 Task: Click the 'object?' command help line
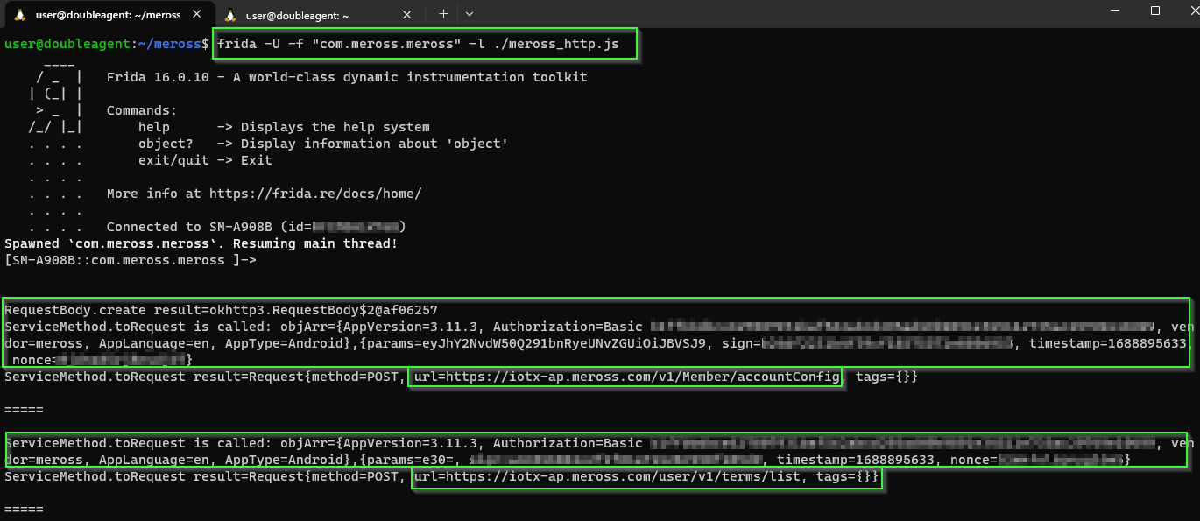(x=323, y=144)
